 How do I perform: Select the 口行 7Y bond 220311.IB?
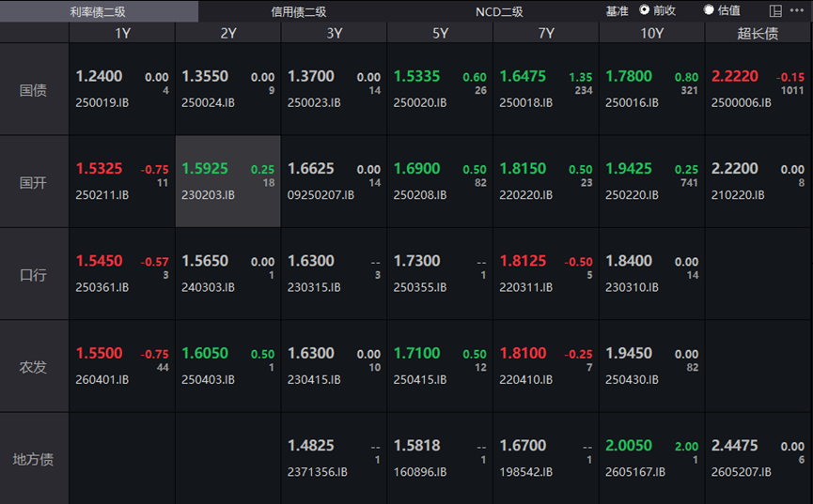pos(545,274)
